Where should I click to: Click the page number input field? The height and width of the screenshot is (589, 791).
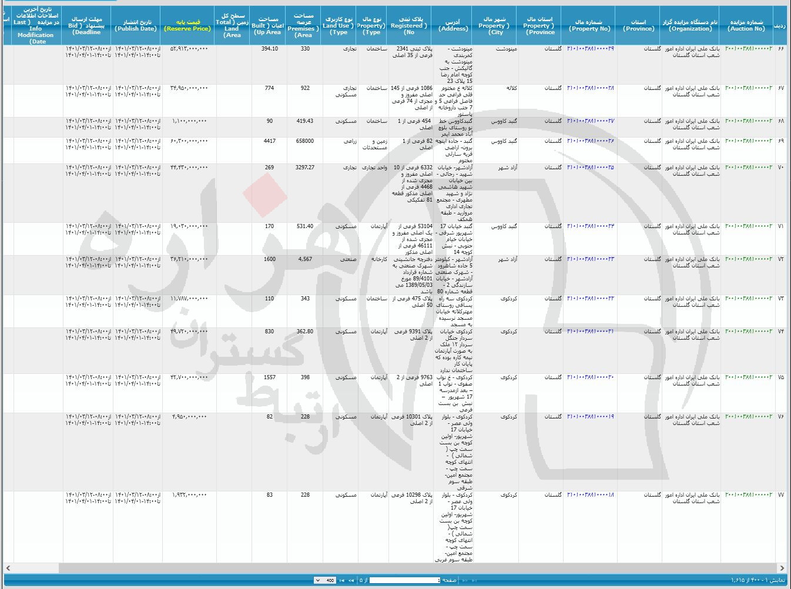[405, 580]
